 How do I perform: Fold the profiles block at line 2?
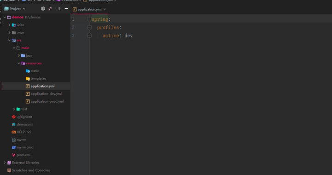click(89, 27)
